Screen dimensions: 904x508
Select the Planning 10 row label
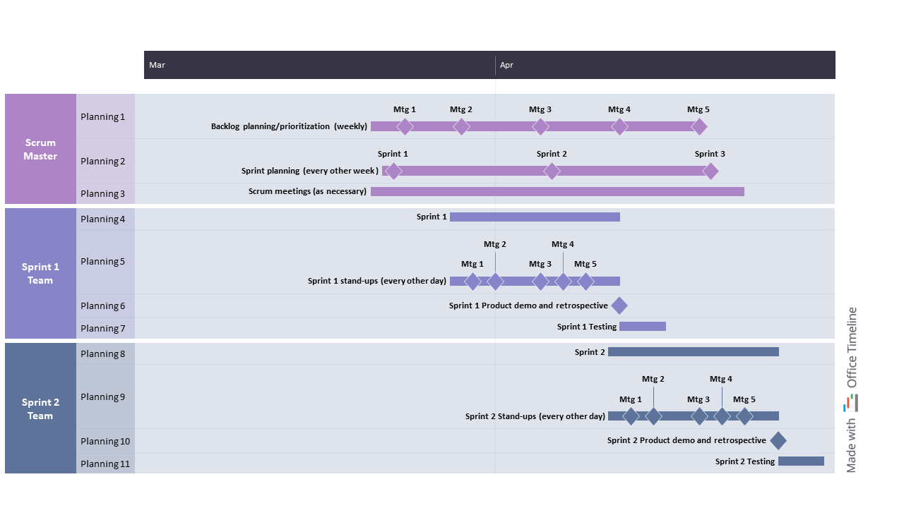pos(105,441)
